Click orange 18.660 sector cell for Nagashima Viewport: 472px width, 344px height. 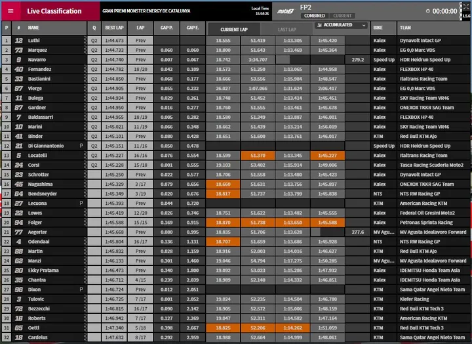[x=223, y=184]
